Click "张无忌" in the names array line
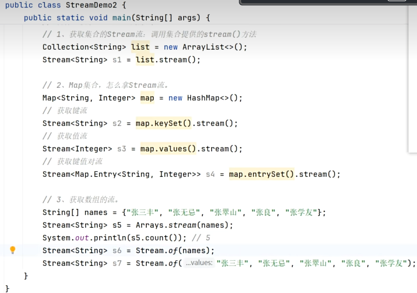Viewport: 417px width, 293px height. pos(184,212)
